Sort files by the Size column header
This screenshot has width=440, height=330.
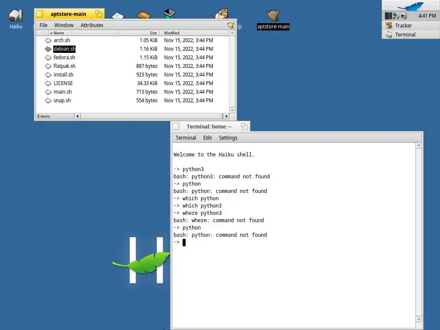tap(139, 33)
